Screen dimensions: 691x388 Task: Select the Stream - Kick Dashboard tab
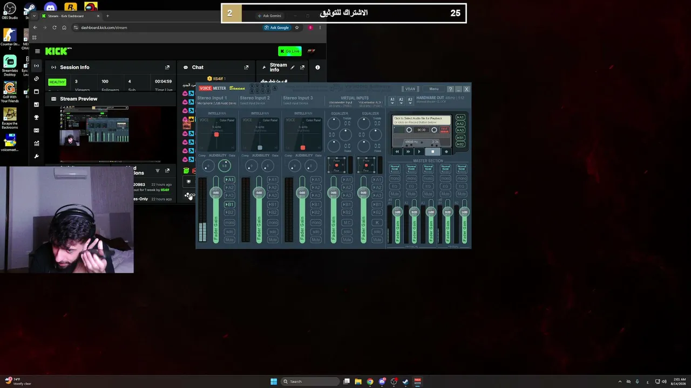pos(71,16)
